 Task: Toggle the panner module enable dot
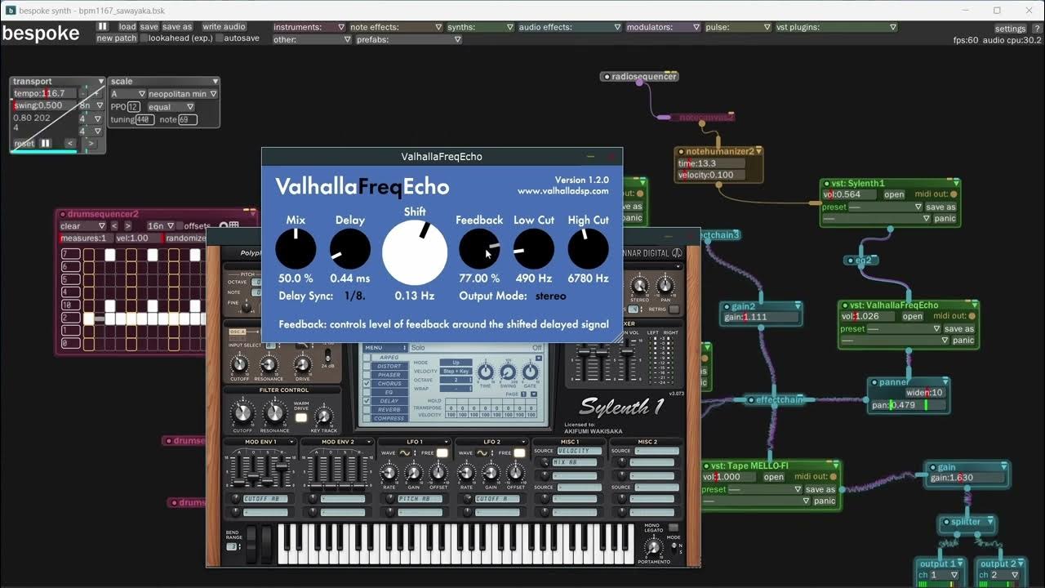pyautogui.click(x=873, y=382)
